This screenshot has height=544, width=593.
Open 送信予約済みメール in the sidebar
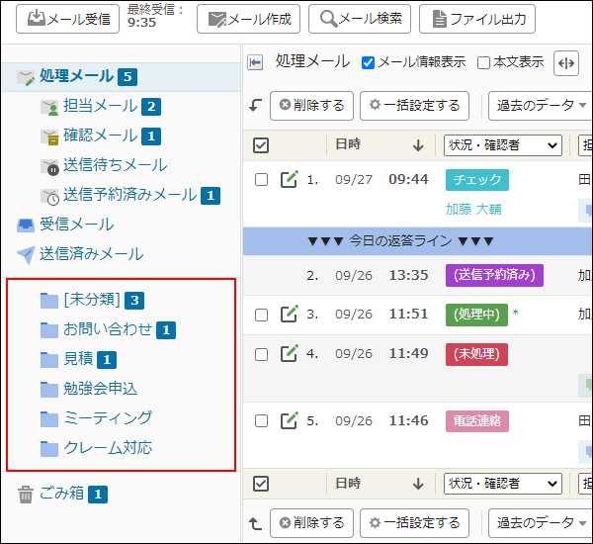click(x=130, y=195)
